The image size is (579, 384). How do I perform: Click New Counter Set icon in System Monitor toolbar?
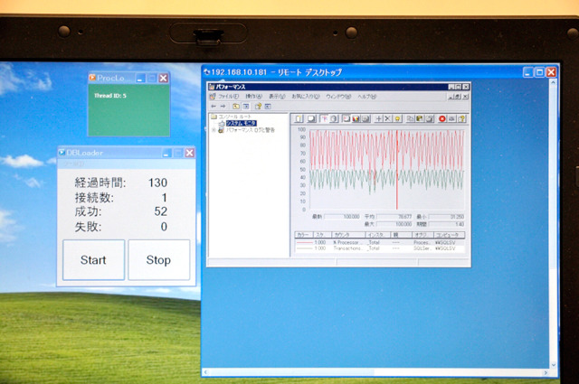[x=299, y=118]
